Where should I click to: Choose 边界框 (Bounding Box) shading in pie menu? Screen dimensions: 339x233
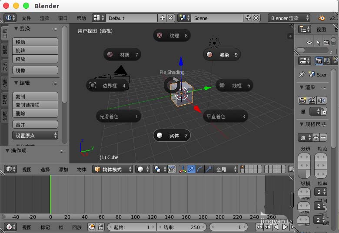click(107, 86)
